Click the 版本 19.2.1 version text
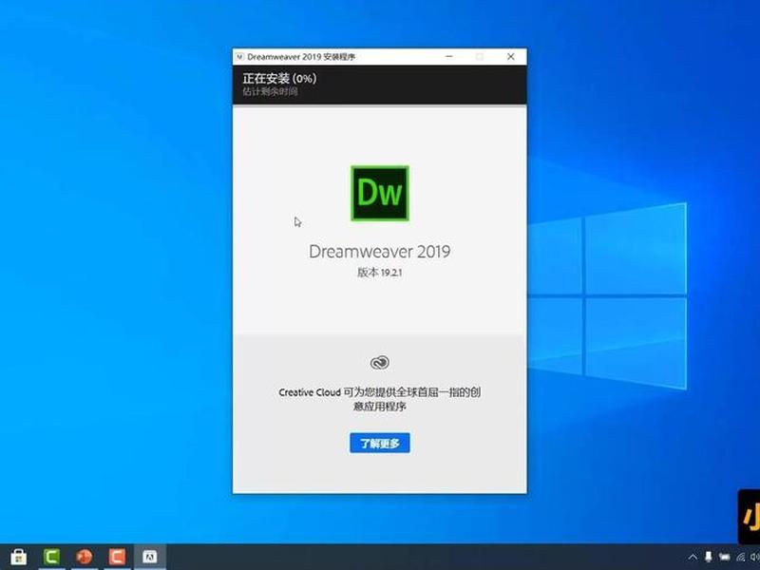Image resolution: width=760 pixels, height=570 pixels. [379, 273]
